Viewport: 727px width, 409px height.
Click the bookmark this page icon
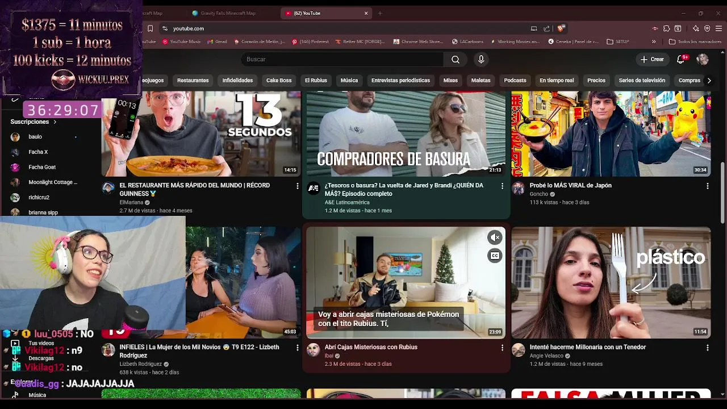[x=150, y=28]
